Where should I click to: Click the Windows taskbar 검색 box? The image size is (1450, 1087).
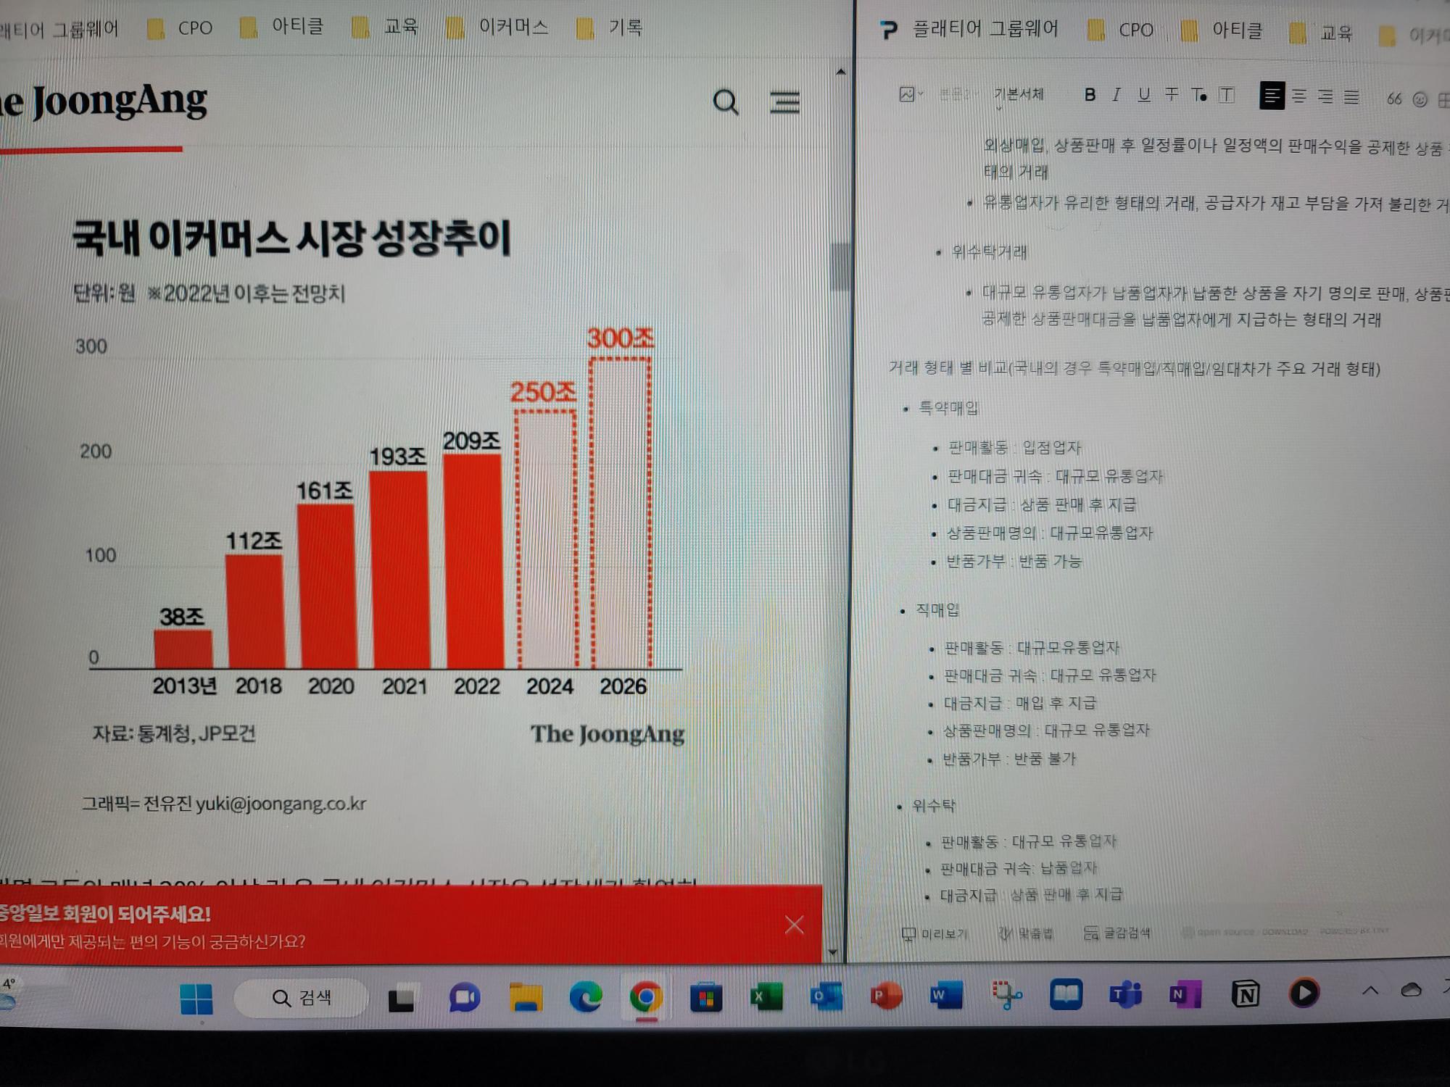coord(302,998)
